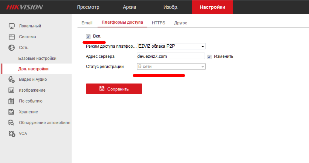This screenshot has height=163, width=309.
Task: Expand the Статус регистрации dropdown
Action: click(x=171, y=66)
